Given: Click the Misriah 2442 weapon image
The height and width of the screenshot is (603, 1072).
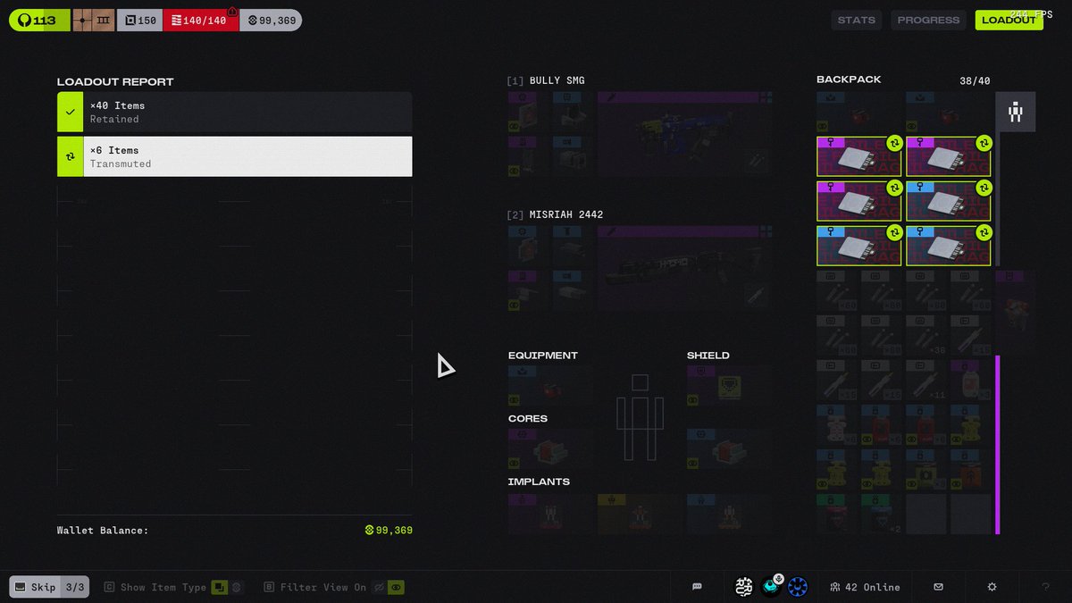Looking at the screenshot, I should click(x=684, y=268).
